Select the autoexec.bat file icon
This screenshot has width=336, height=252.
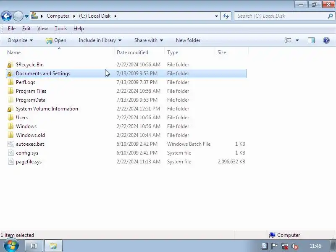[11, 144]
